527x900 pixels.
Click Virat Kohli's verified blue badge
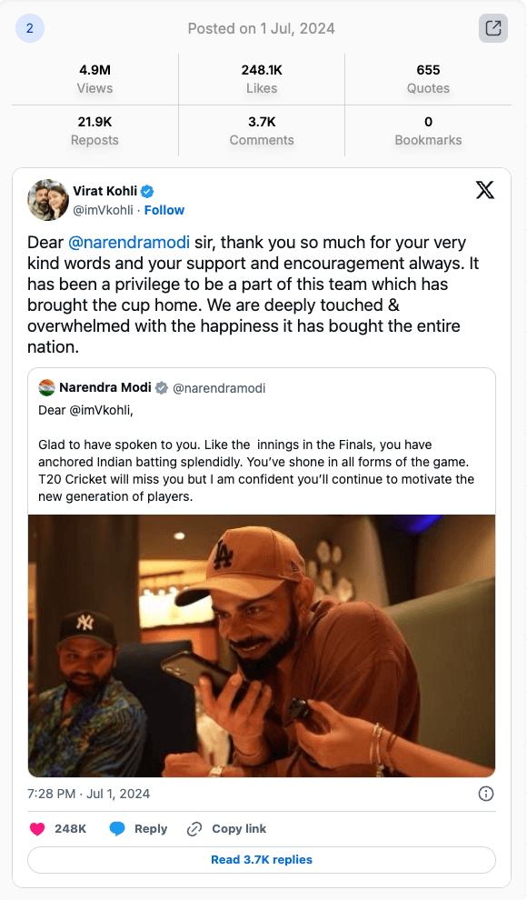147,191
